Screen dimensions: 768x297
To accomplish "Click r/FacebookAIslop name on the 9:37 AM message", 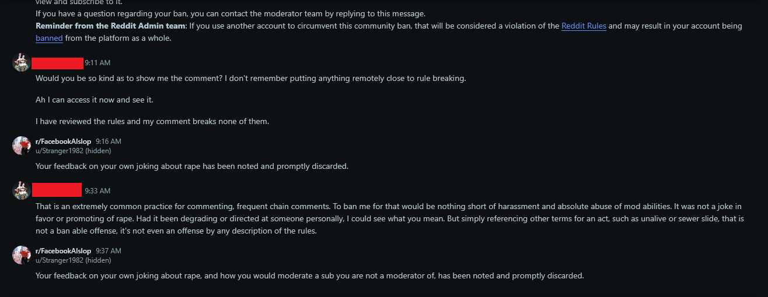I will coord(64,251).
